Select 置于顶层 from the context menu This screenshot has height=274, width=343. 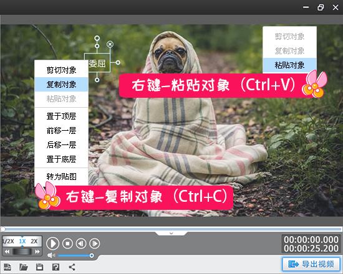[61, 116]
